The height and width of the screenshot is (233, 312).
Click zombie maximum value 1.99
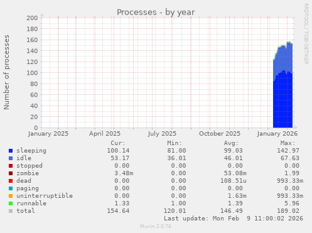click(x=292, y=173)
